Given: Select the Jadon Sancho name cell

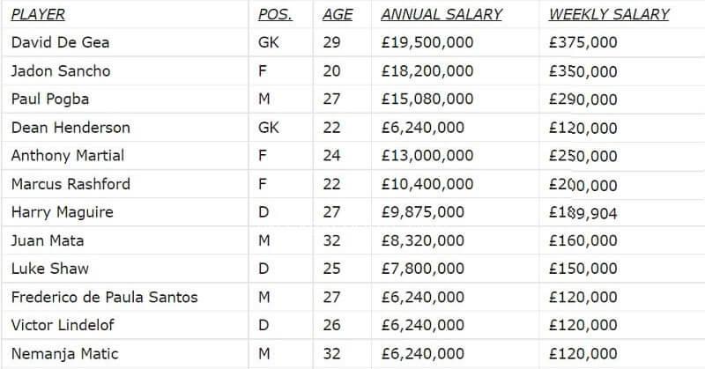Looking at the screenshot, I should (60, 70).
